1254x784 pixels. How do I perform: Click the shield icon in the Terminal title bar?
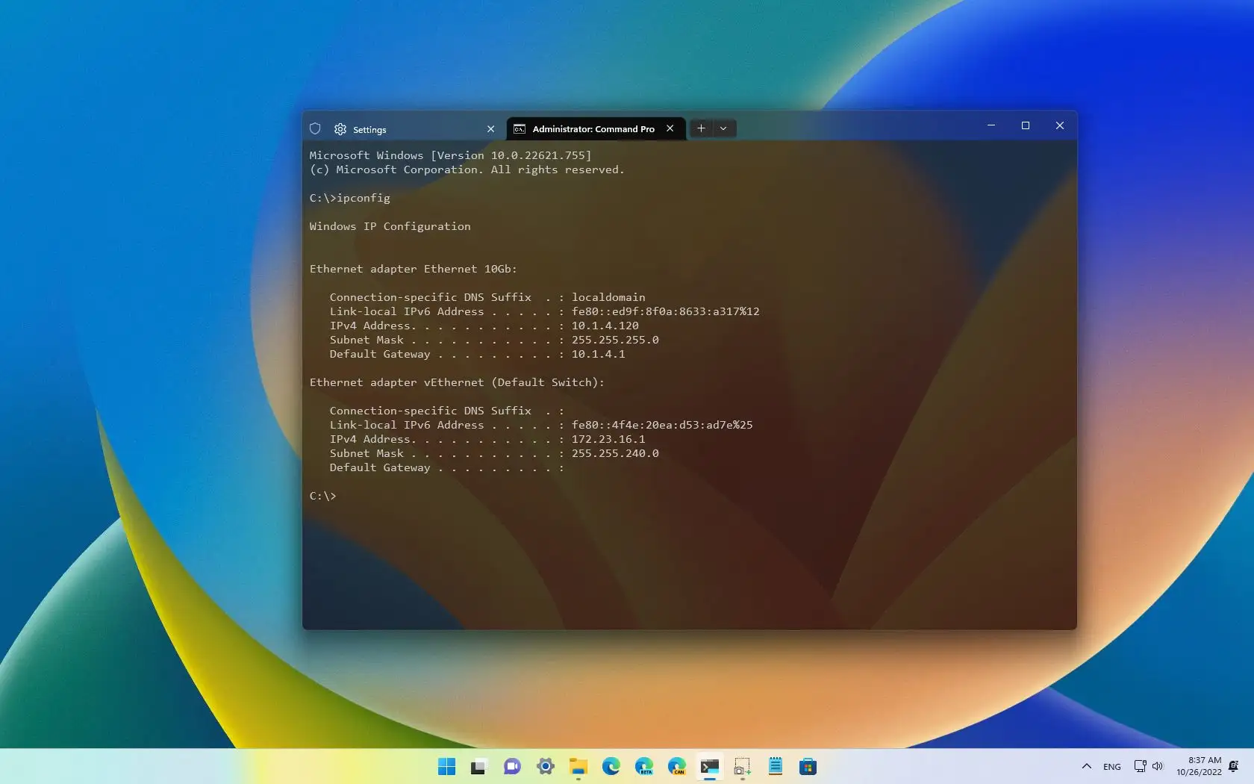tap(314, 128)
